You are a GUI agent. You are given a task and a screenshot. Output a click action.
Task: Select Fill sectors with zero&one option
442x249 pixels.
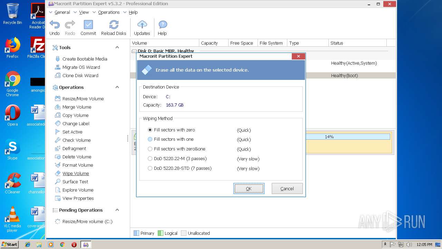tap(176, 149)
